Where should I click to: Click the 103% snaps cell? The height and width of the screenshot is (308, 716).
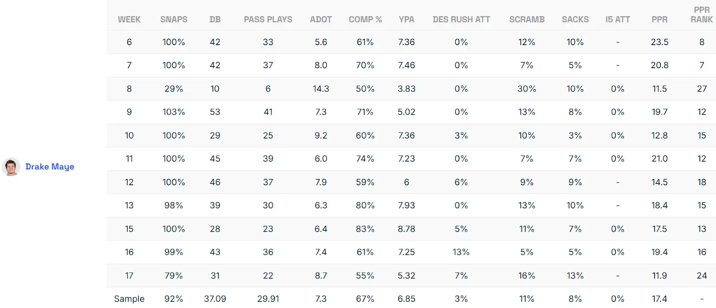(x=174, y=112)
